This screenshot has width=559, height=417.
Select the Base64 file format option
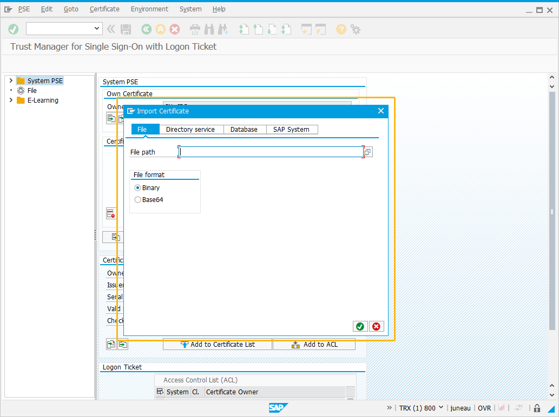137,200
